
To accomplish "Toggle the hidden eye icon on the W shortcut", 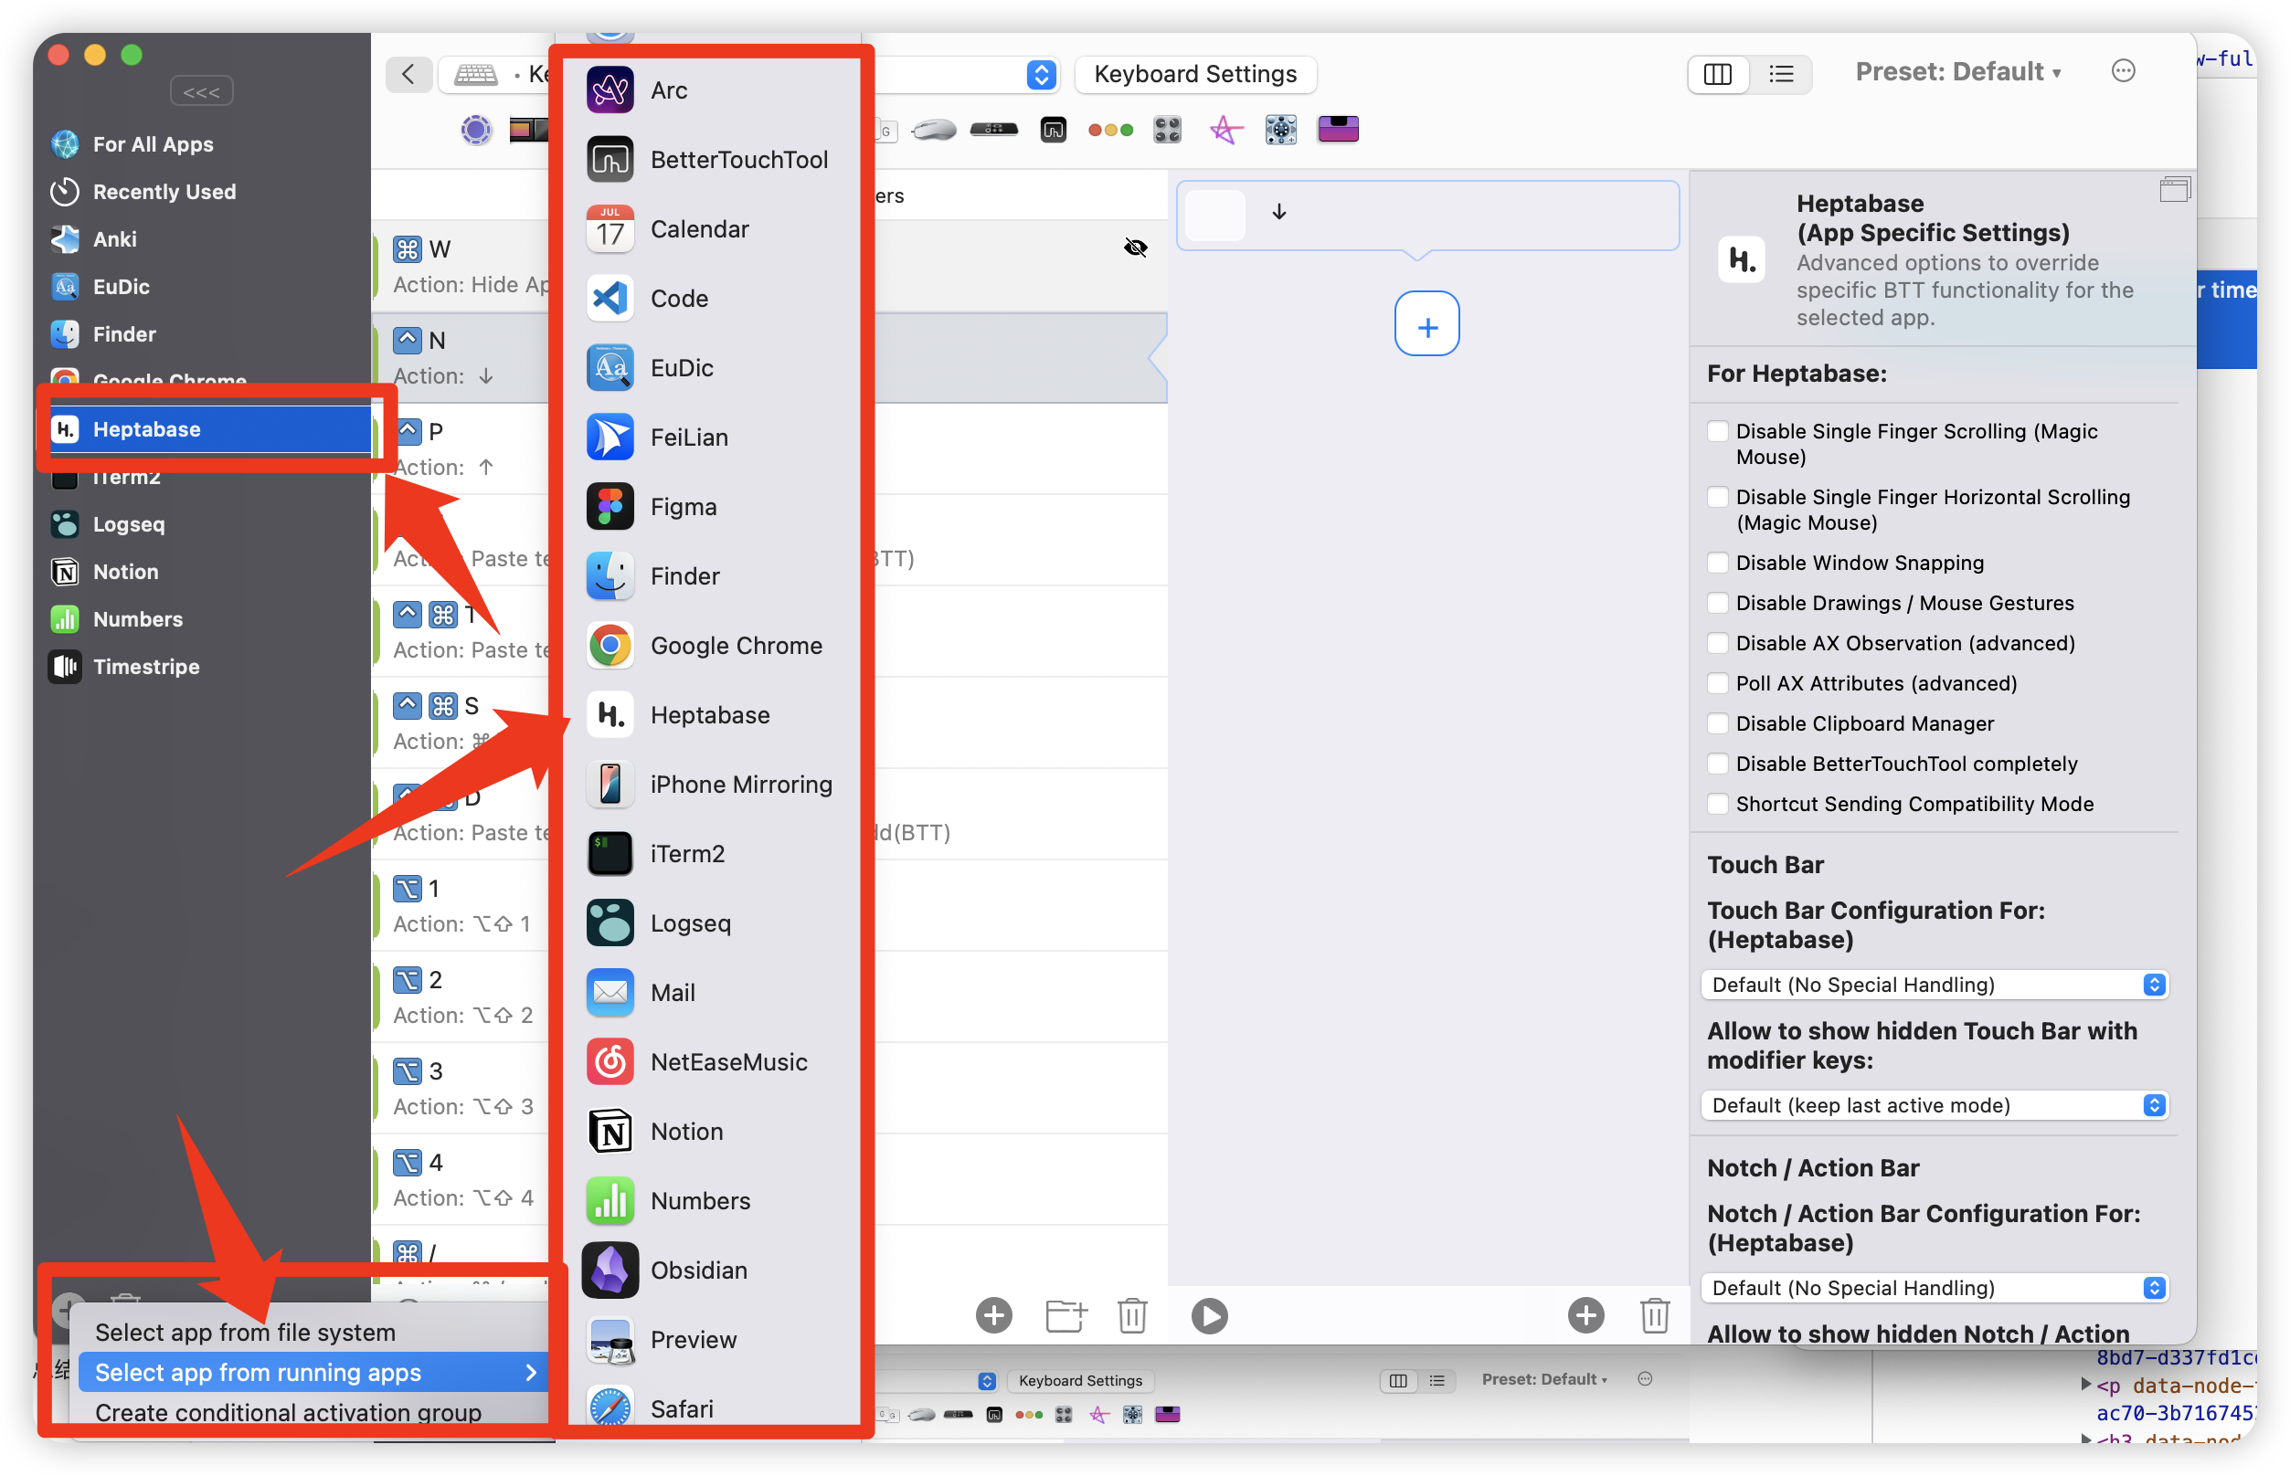I will [x=1136, y=248].
